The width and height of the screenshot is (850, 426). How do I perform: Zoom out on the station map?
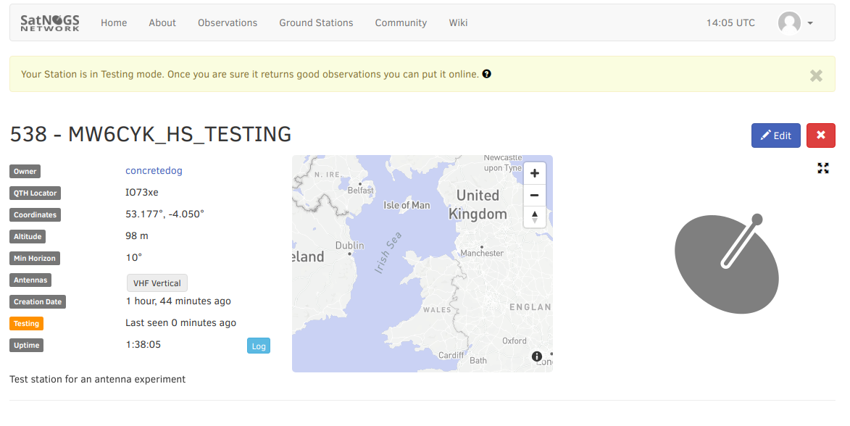535,195
